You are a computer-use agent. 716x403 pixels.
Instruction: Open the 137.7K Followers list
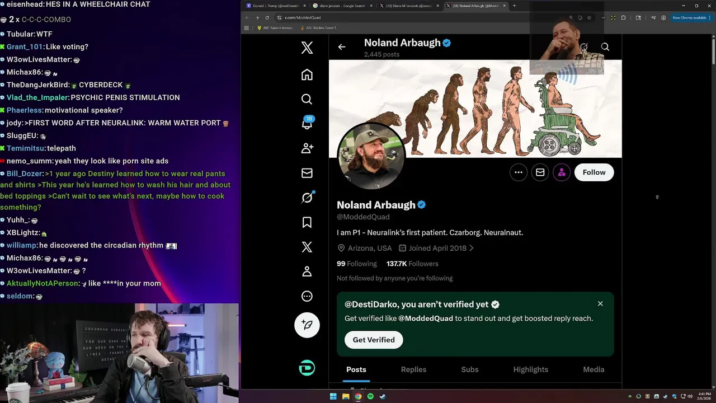pyautogui.click(x=412, y=264)
